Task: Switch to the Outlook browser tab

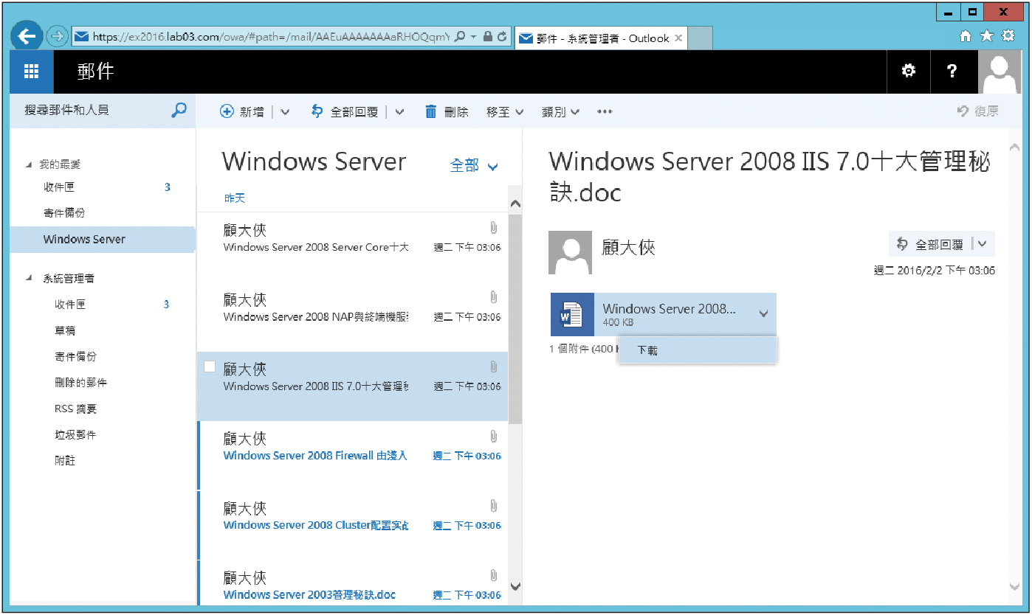Action: [x=602, y=38]
